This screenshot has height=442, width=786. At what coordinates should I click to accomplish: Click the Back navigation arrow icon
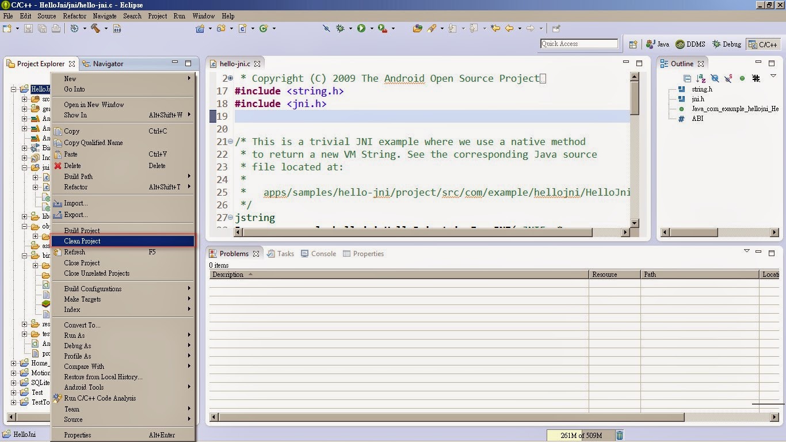509,28
